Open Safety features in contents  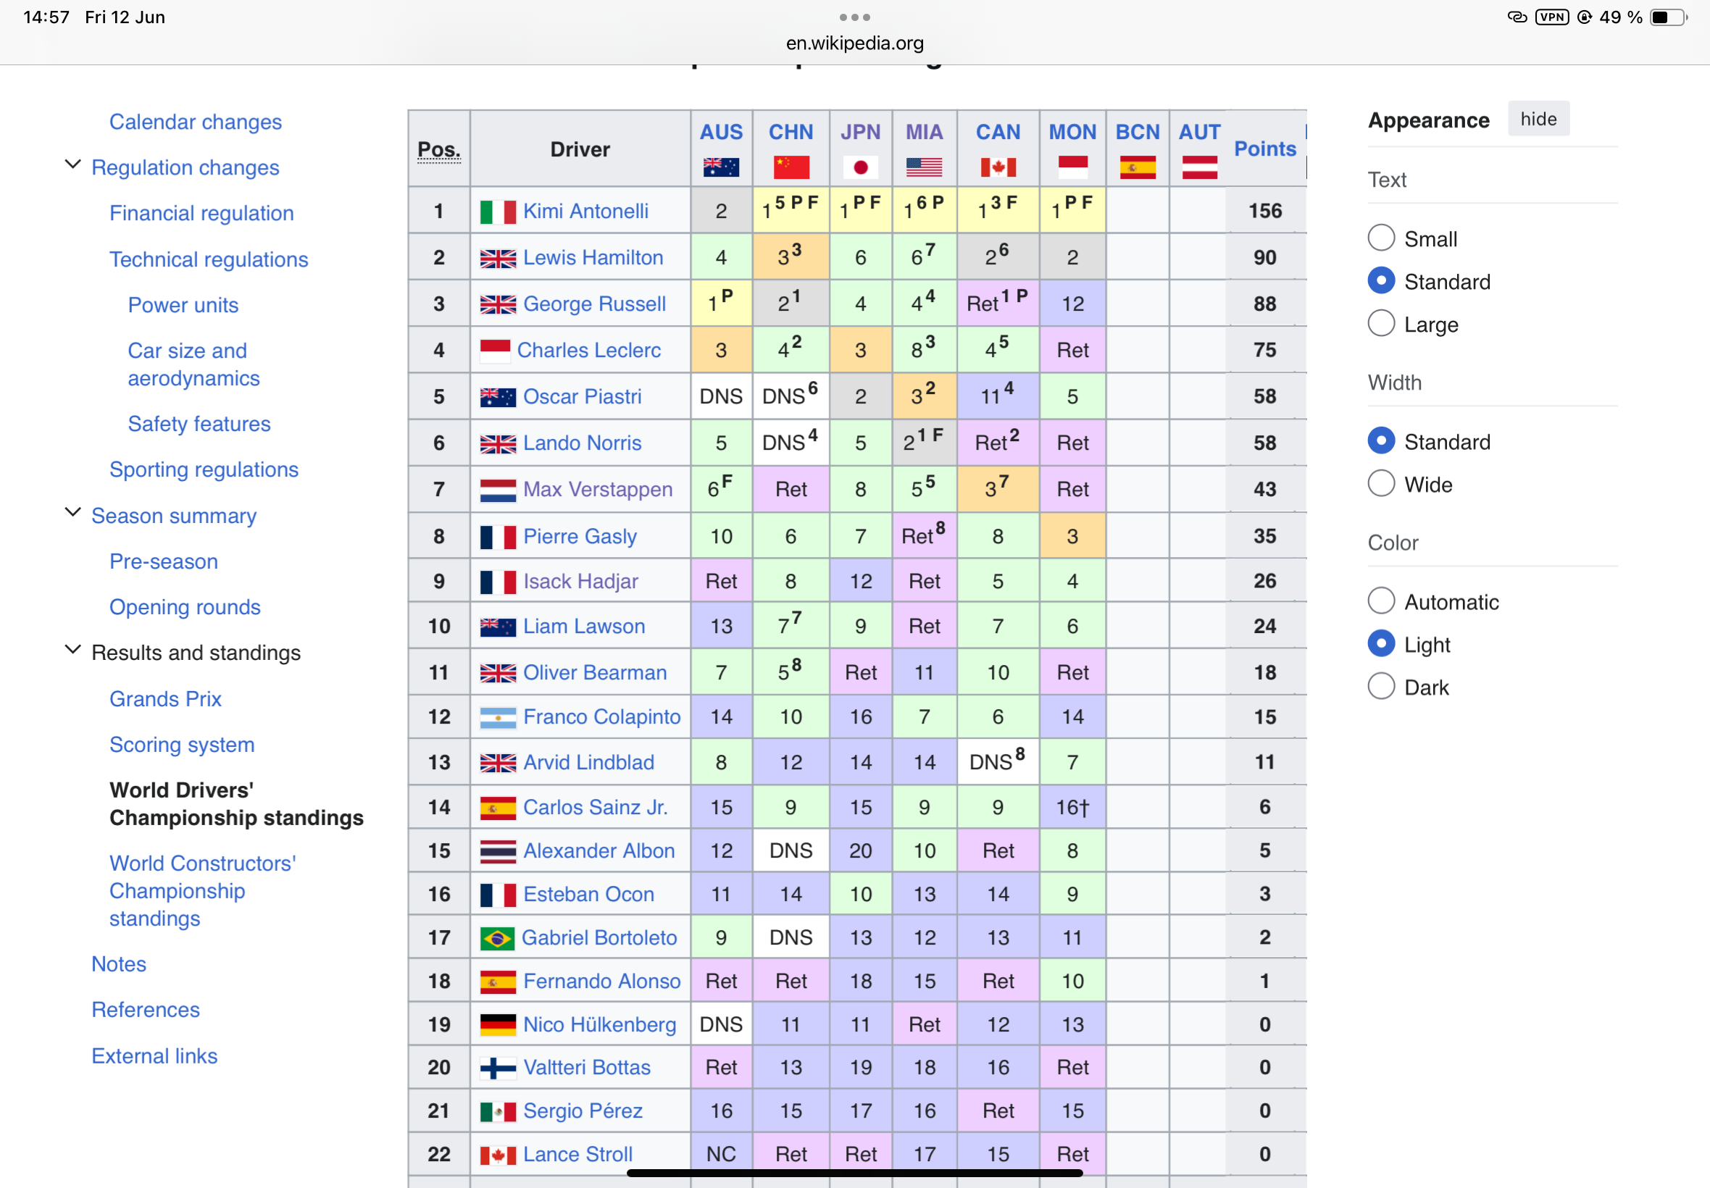coord(199,424)
